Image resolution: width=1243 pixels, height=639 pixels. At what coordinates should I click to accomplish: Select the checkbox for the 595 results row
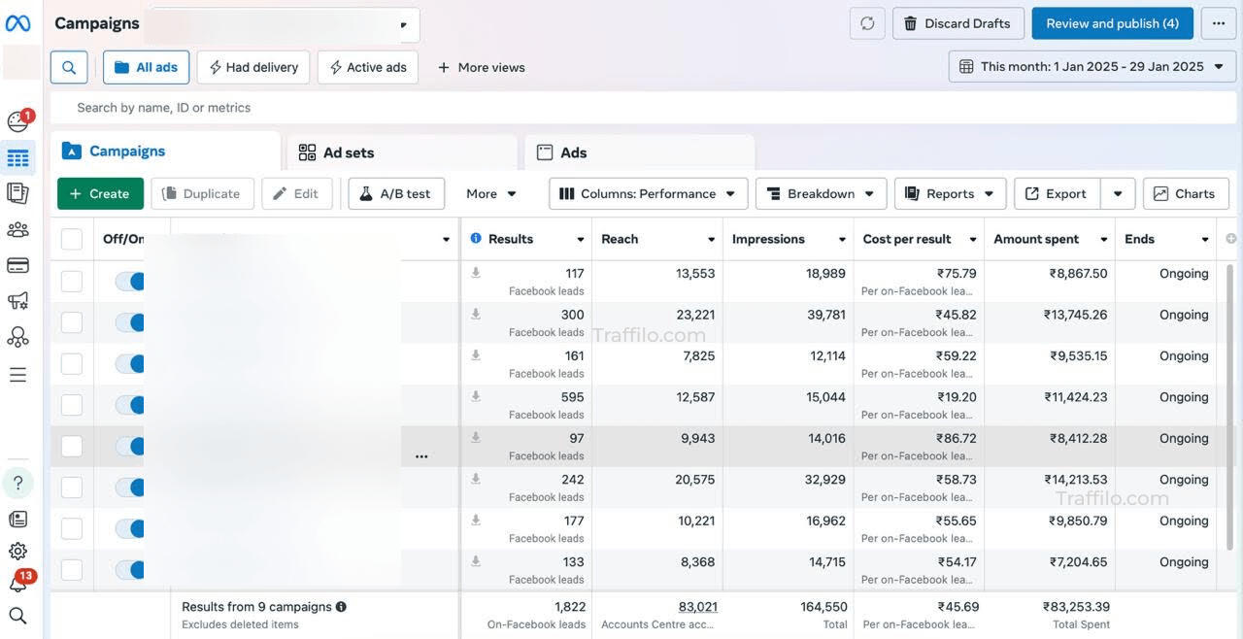(72, 405)
